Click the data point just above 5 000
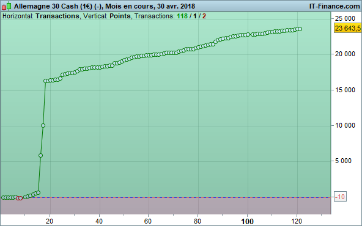Image resolution: width=362 pixels, height=226 pixels. click(x=40, y=155)
